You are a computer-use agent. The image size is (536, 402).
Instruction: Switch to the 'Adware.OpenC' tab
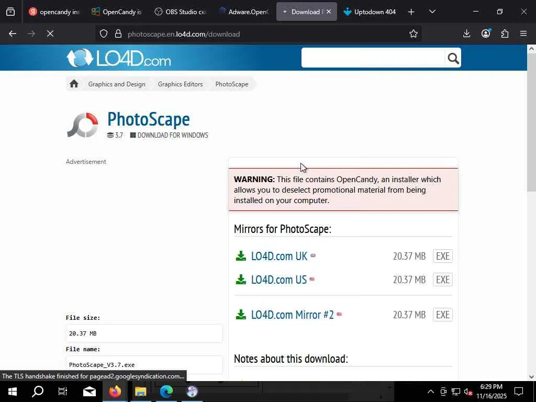(x=243, y=12)
